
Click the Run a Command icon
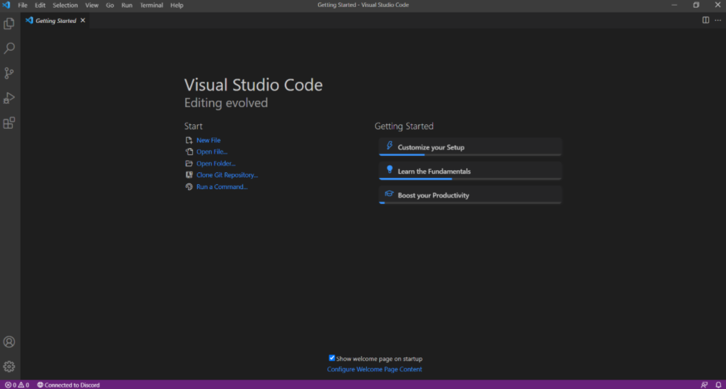(x=189, y=187)
